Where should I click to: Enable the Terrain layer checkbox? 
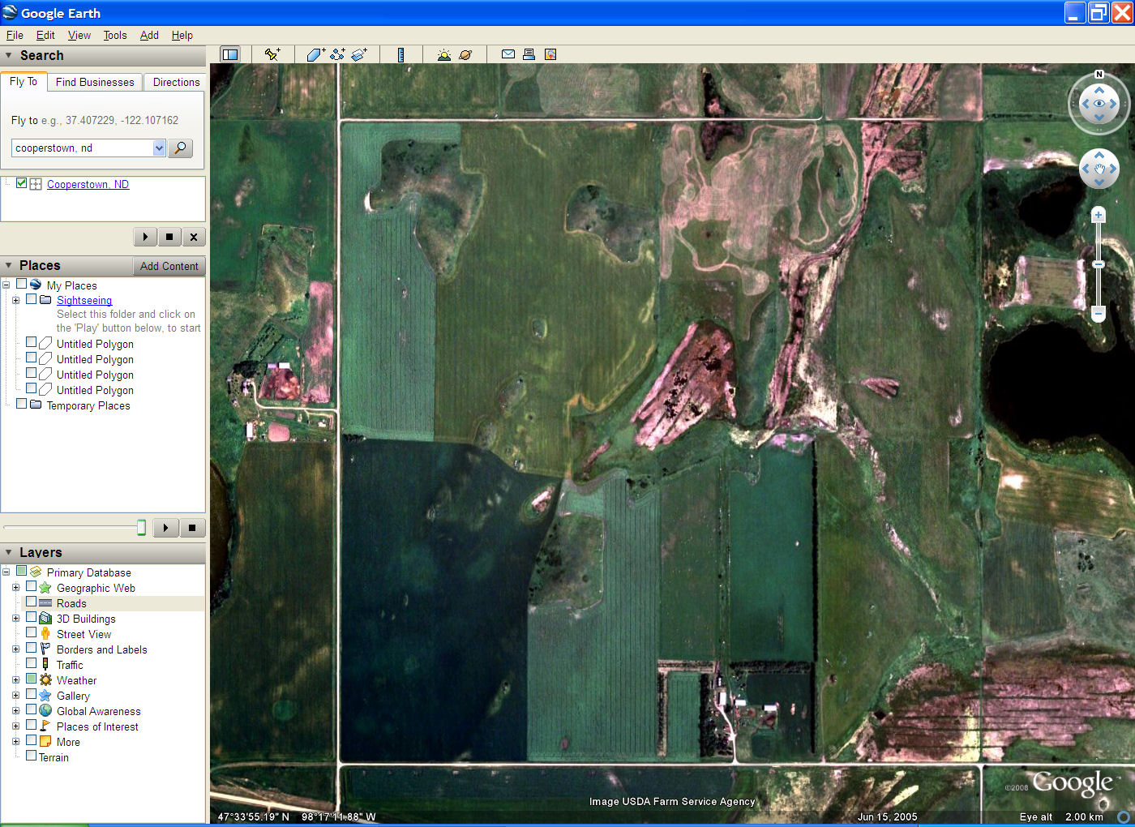[32, 756]
